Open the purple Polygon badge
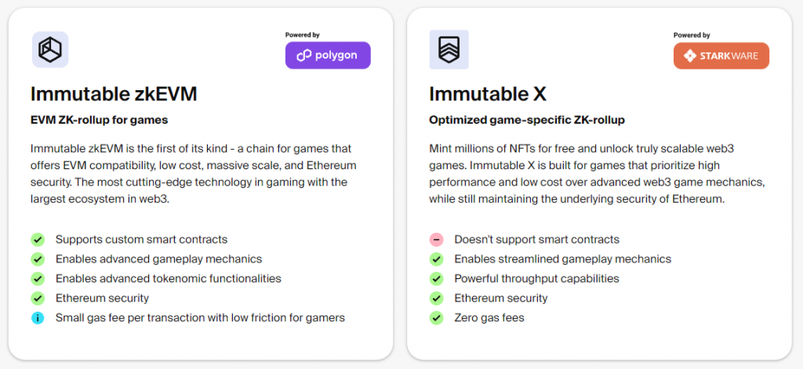Screen dimensions: 803x369 pos(328,56)
